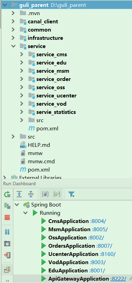Select the mvnw file
The image size is (132, 283).
point(35,153)
